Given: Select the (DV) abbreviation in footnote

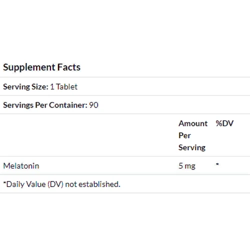Looking at the screenshot, I should click(55, 184).
